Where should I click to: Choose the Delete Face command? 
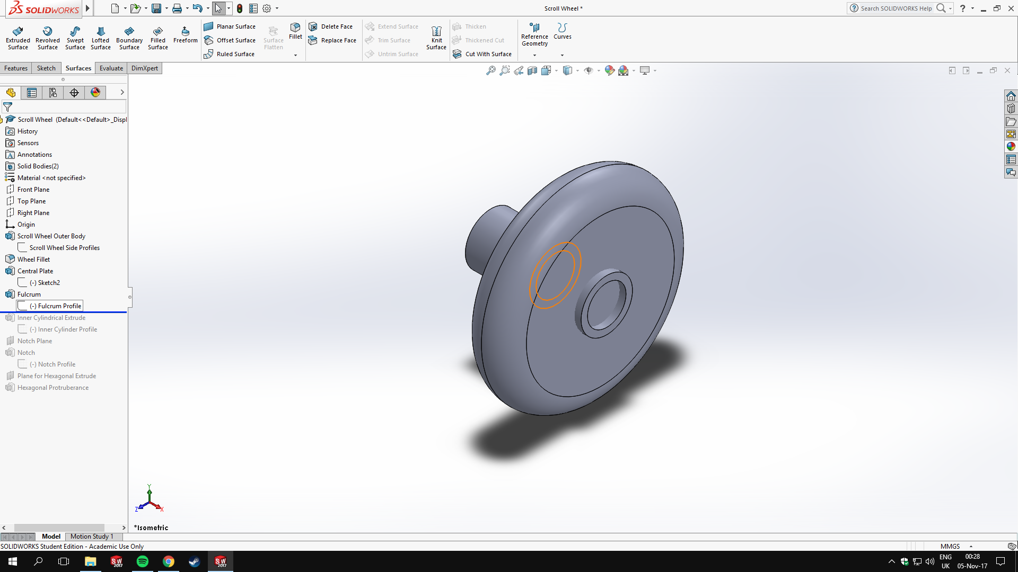[x=331, y=26]
